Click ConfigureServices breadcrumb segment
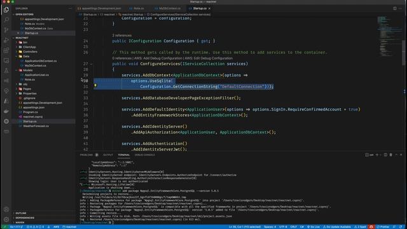407x229 pixels. tap(179, 15)
